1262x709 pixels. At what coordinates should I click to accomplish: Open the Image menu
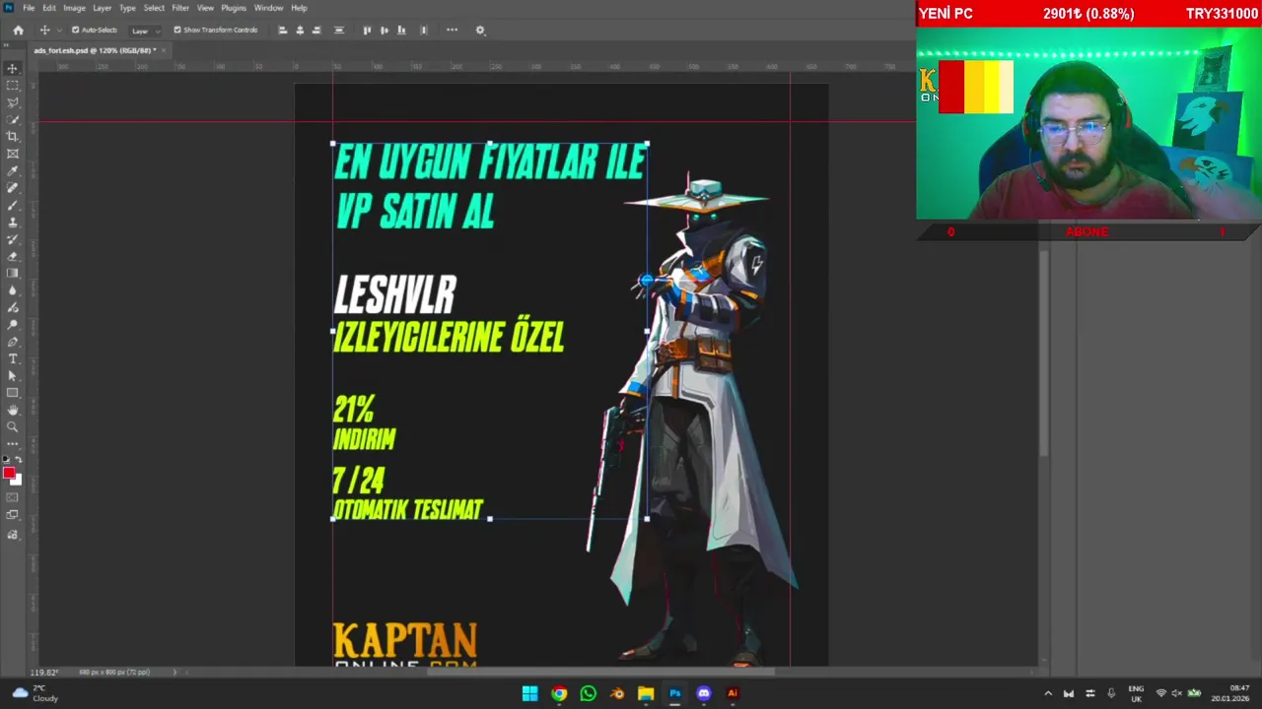point(75,8)
